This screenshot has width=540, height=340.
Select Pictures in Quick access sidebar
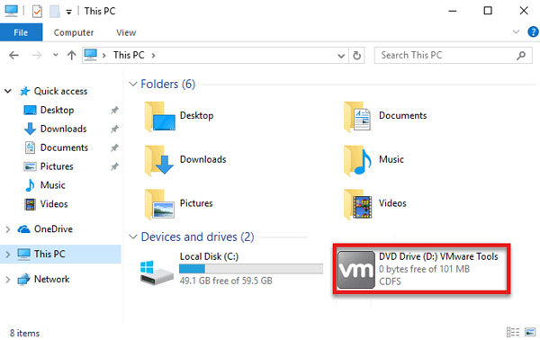(x=57, y=166)
